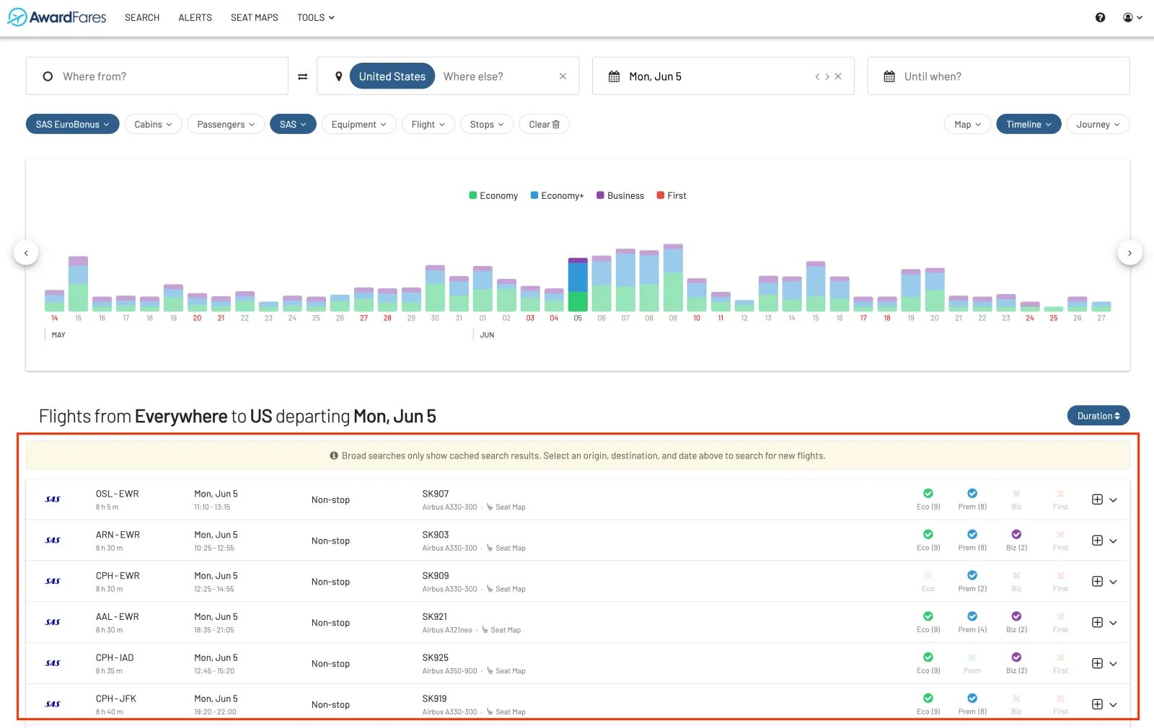Click the Until when? date field
1154x728 pixels.
998,76
